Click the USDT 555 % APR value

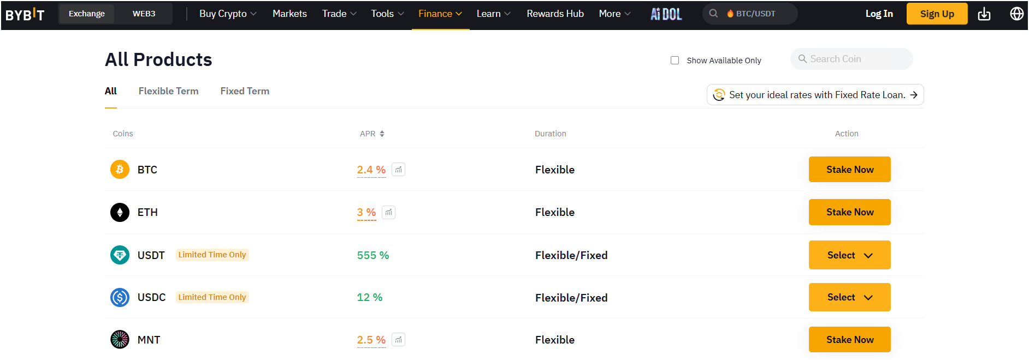(373, 255)
